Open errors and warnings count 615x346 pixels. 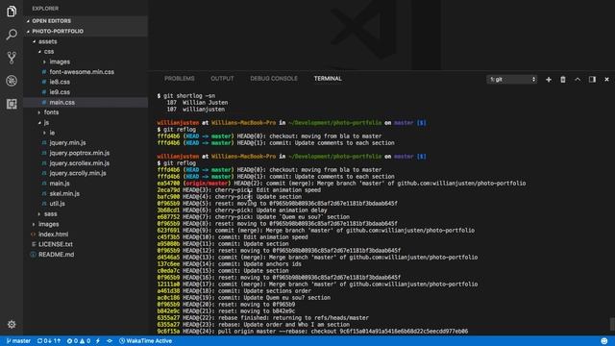79,341
